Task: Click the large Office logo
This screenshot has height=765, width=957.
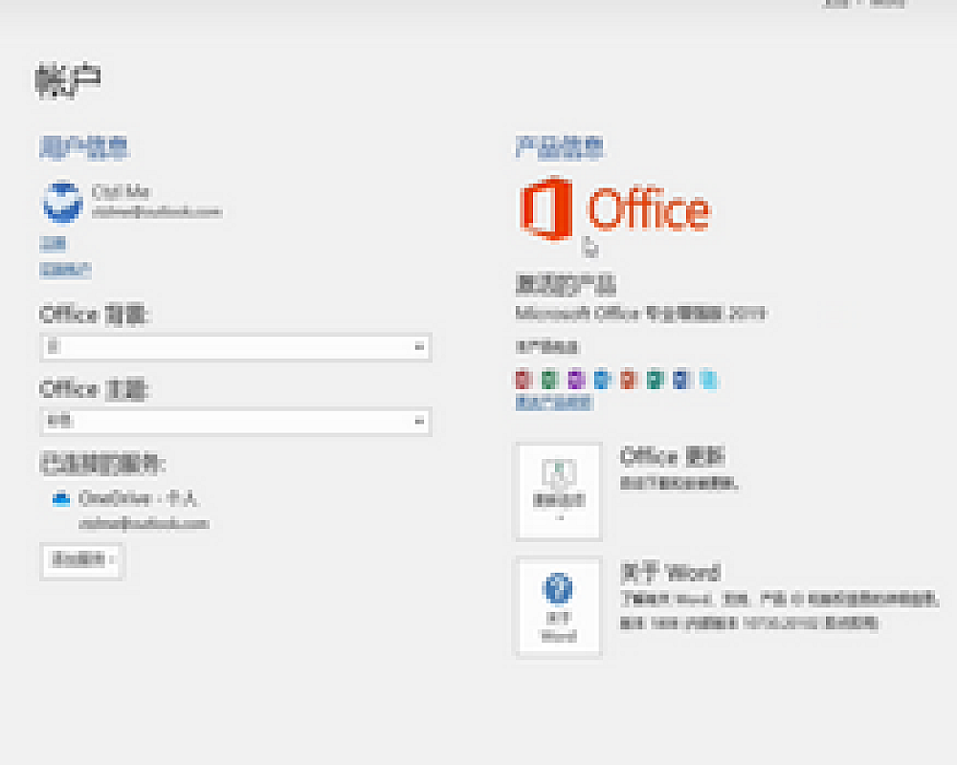Action: coord(614,208)
